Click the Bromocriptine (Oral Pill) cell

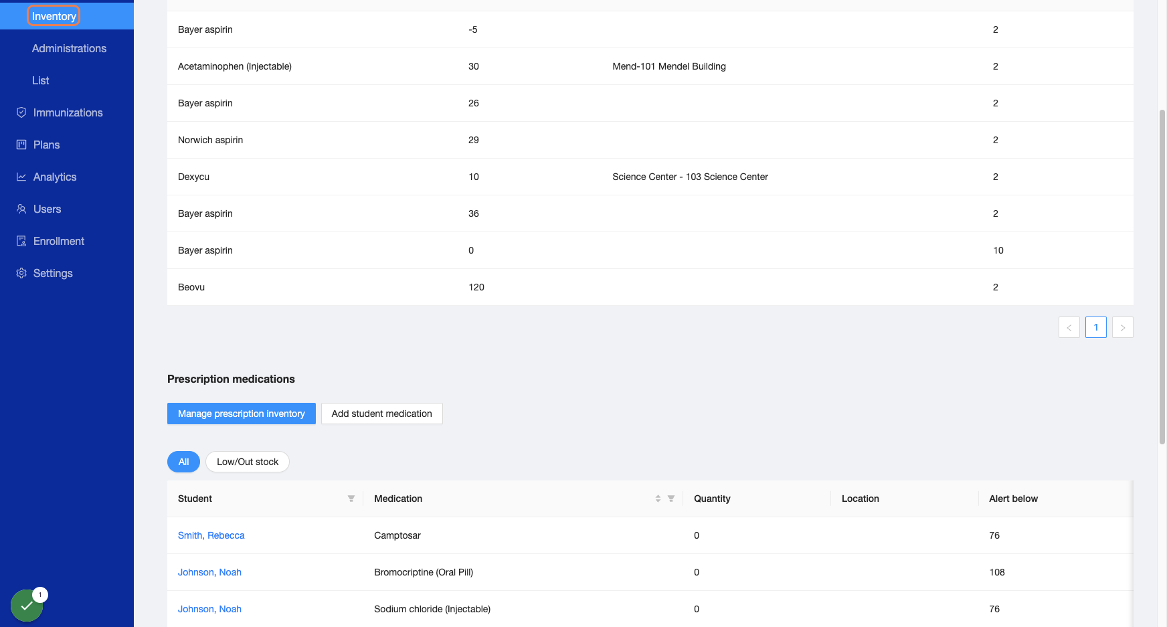(x=424, y=572)
